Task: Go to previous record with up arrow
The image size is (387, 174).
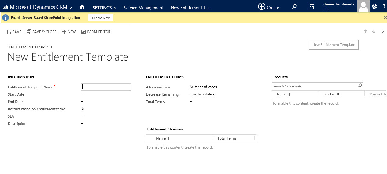Action: (x=365, y=32)
